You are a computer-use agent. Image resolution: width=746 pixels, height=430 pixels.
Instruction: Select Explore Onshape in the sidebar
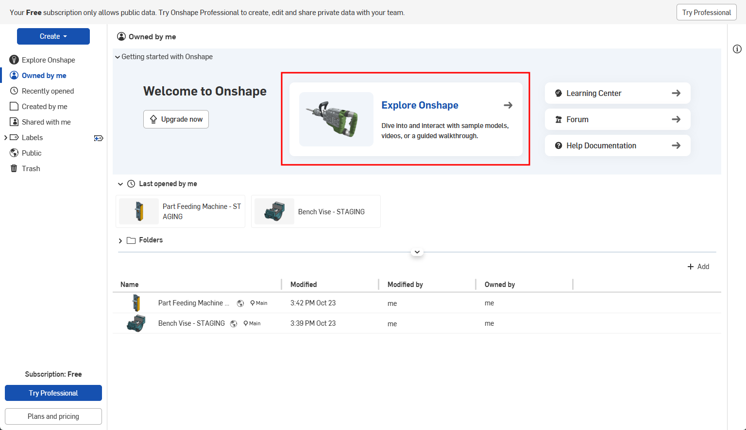pyautogui.click(x=49, y=60)
